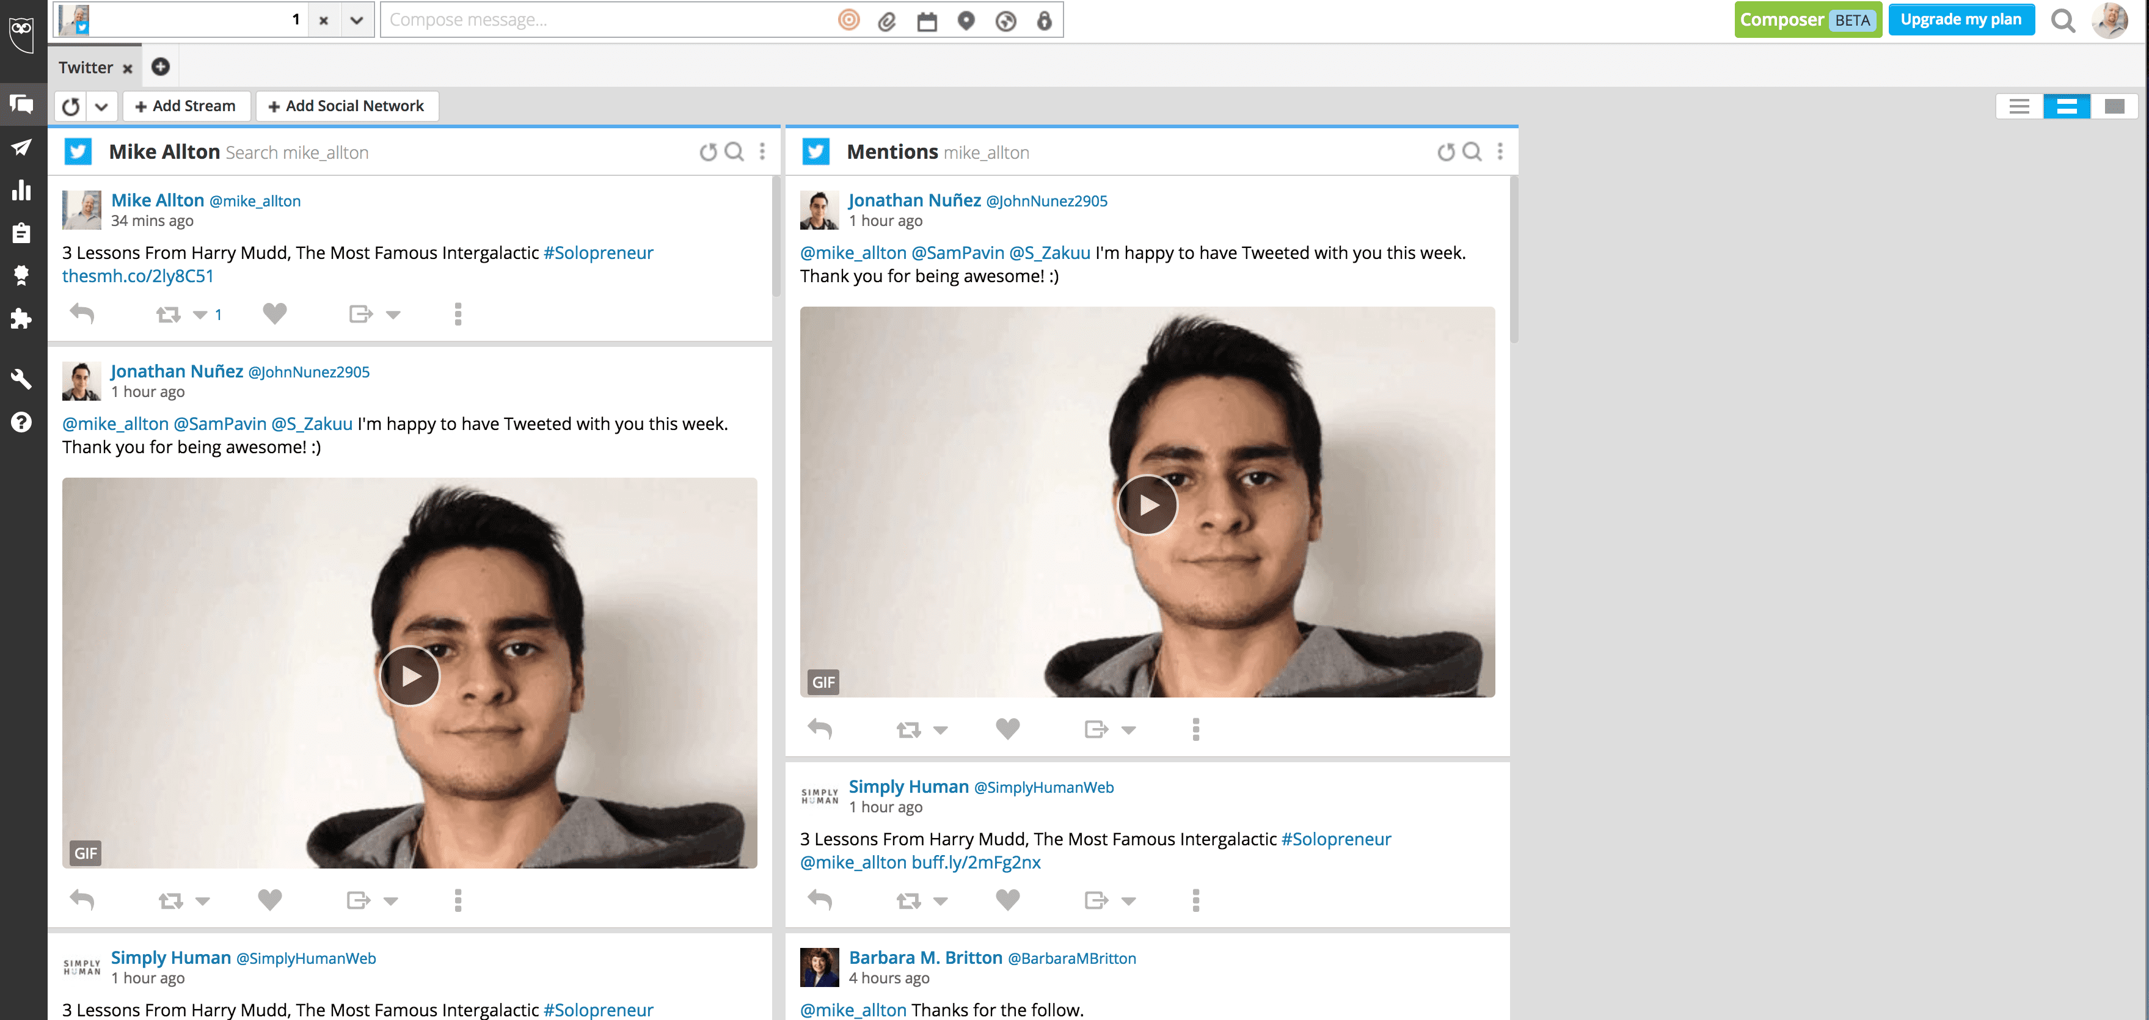Viewport: 2149px width, 1020px height.
Task: Open Analytics bar chart sidebar icon
Action: click(x=22, y=190)
